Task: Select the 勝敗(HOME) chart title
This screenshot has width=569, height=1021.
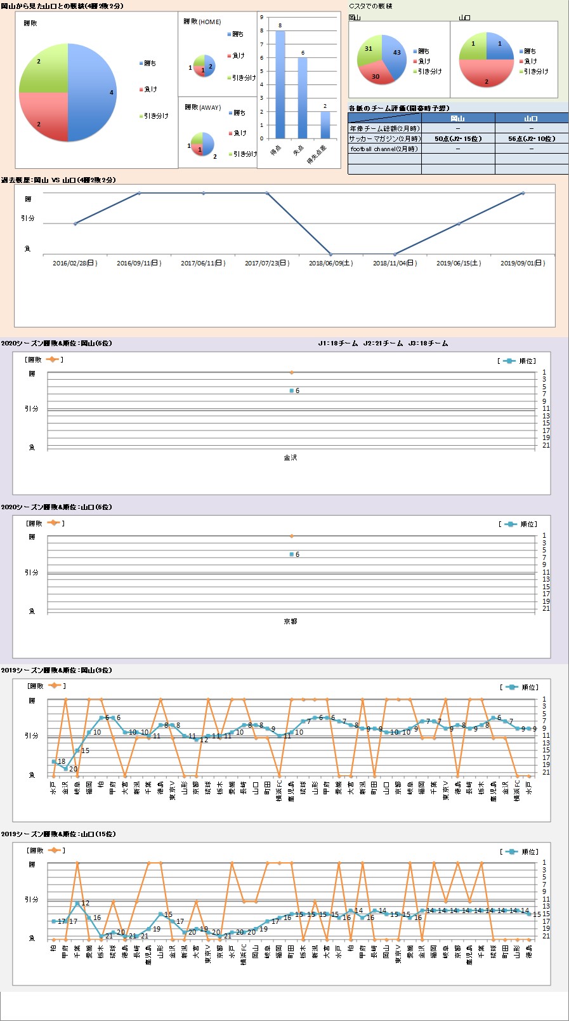Action: tap(202, 22)
